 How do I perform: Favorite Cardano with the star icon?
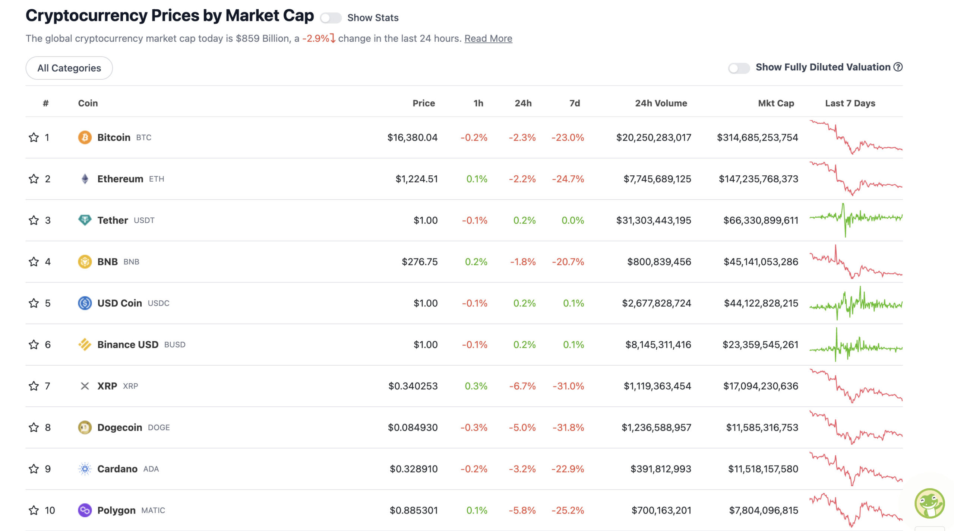click(34, 469)
